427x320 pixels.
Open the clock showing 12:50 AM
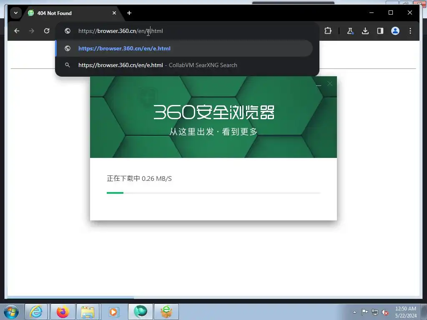(x=405, y=312)
